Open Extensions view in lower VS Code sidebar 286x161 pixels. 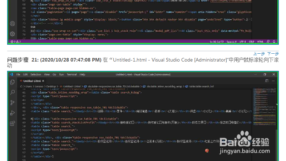click(x=13, y=123)
